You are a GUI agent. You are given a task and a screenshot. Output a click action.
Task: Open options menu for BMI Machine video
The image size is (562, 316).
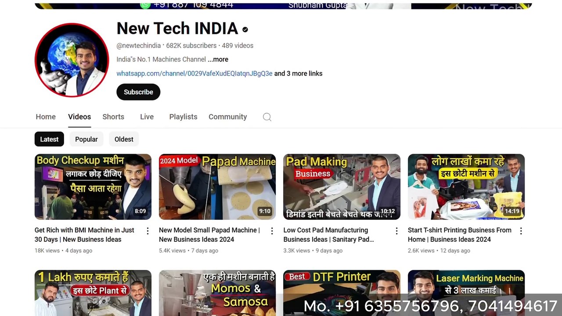pos(148,231)
